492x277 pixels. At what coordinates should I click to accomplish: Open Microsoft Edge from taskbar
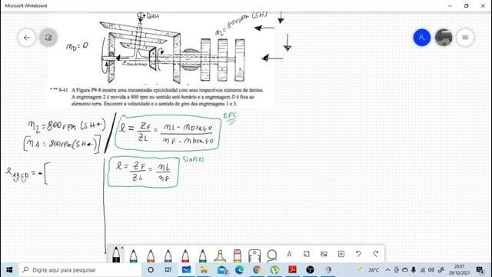tap(239, 270)
